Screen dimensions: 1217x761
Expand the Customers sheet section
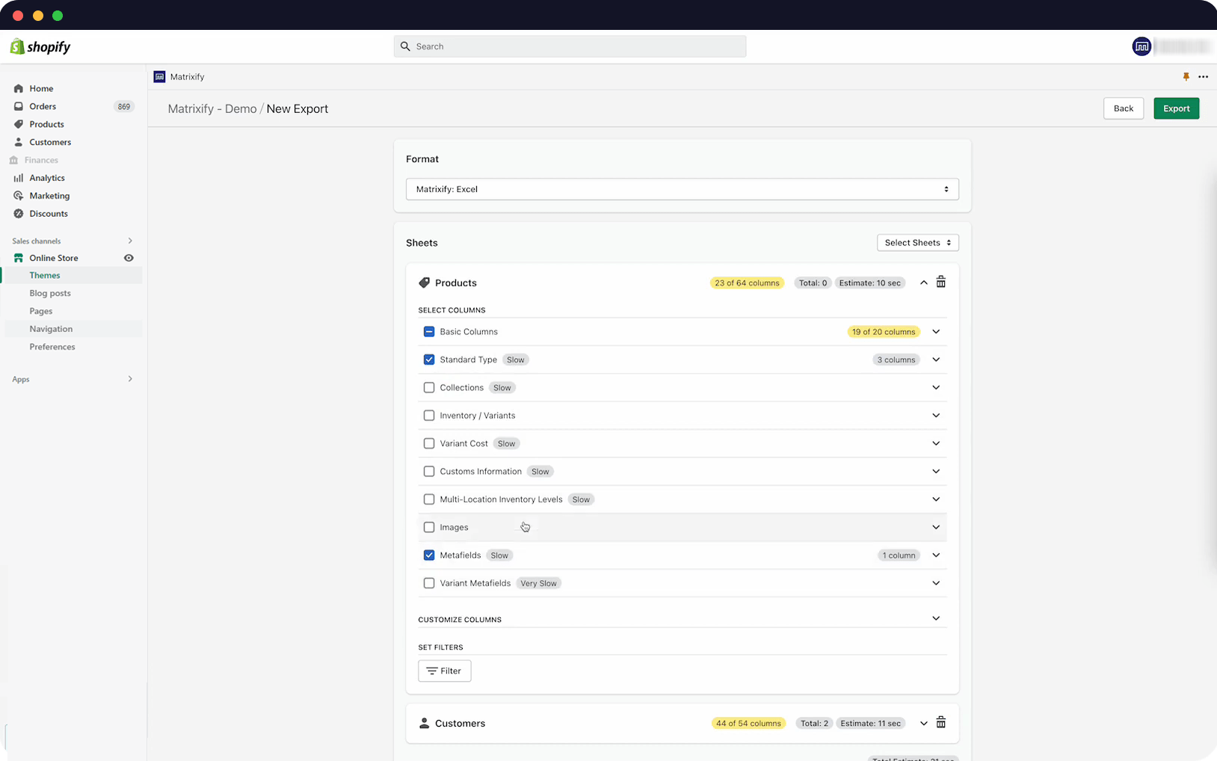924,723
